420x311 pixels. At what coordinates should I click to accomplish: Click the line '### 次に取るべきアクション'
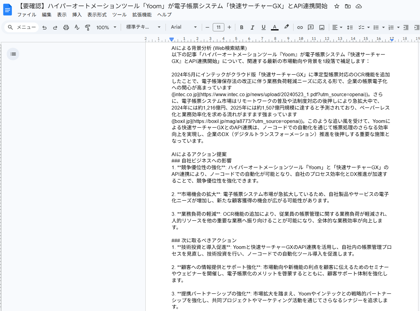204,240
